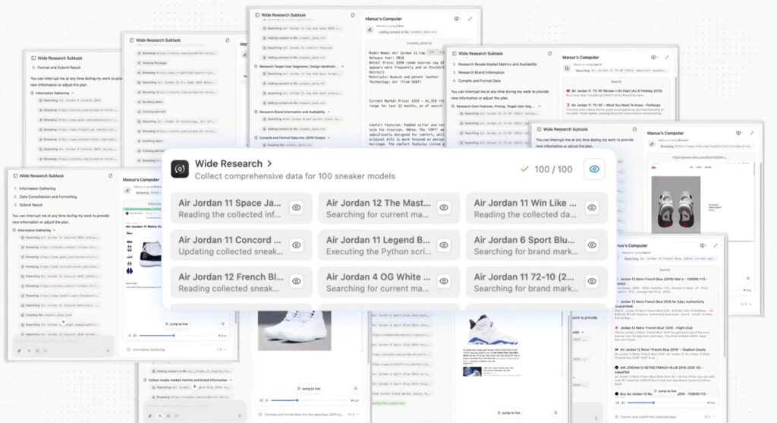Click the message input field in the Concord subtask

click(64, 341)
